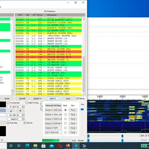Click the Decode button
149x149 pixels.
point(22,99)
